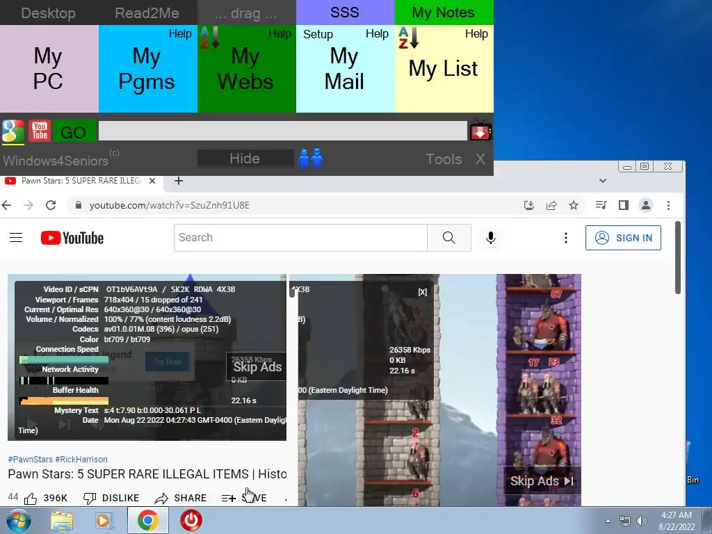Click the SAVE to playlist button
The image size is (712, 534).
[244, 498]
